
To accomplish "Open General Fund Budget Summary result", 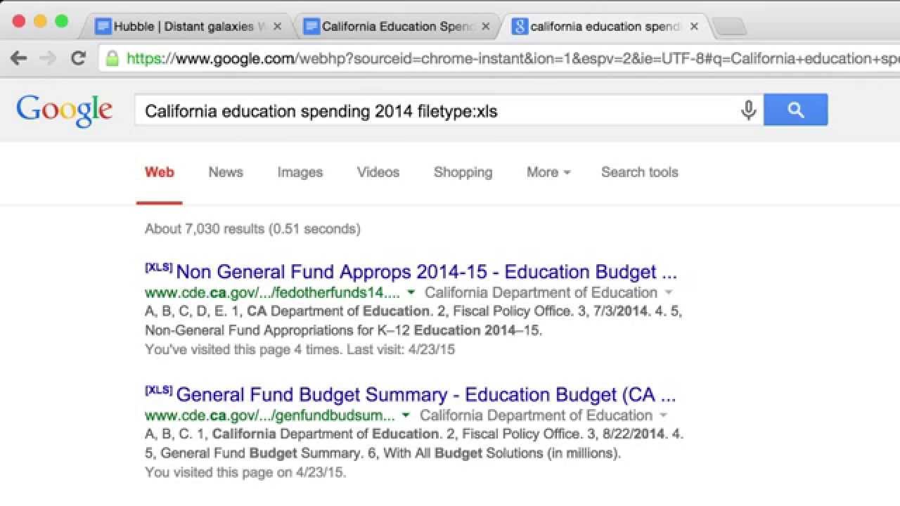I will click(x=426, y=394).
